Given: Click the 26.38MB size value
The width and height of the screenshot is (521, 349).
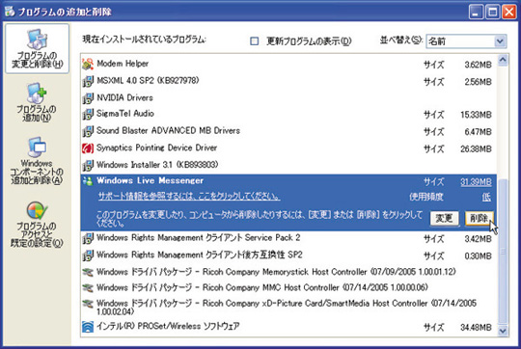Looking at the screenshot, I should [x=476, y=149].
